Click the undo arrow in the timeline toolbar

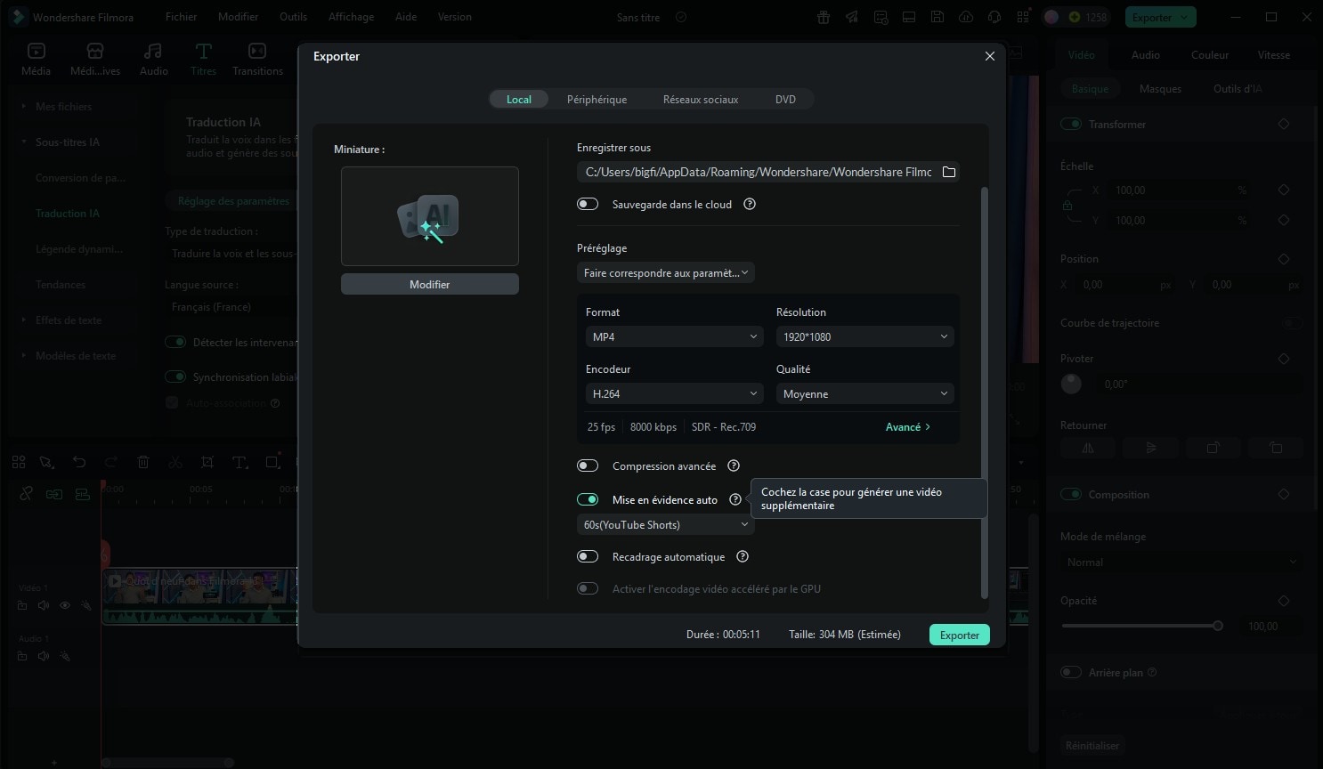click(x=79, y=462)
